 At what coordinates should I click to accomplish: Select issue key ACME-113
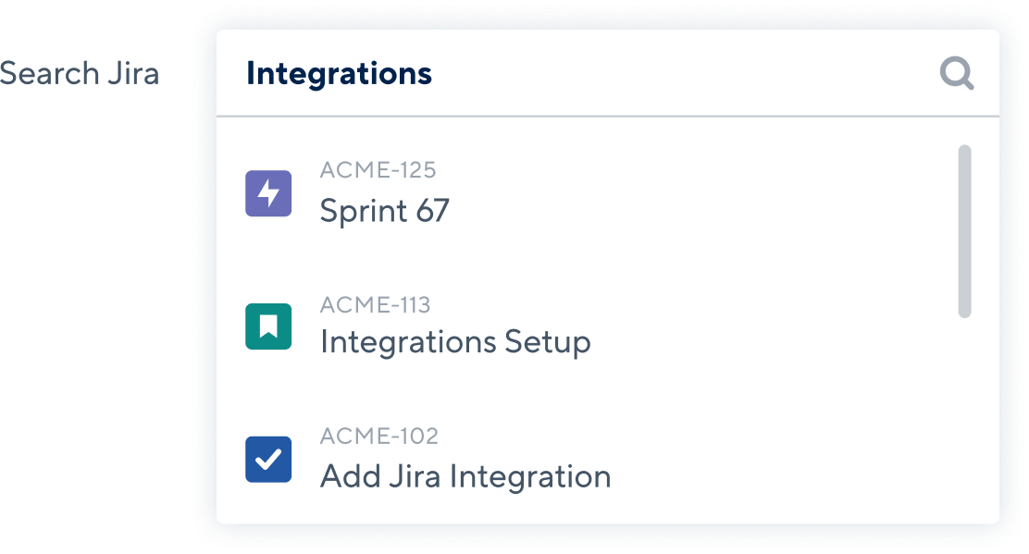(376, 304)
